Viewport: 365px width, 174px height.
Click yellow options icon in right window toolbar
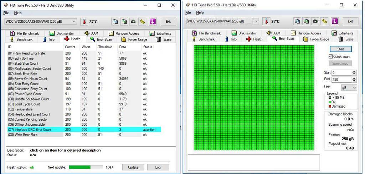(325, 21)
